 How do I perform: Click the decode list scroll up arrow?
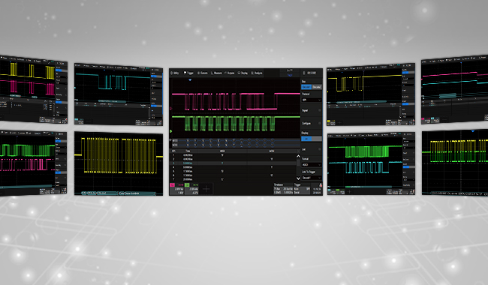298,156
